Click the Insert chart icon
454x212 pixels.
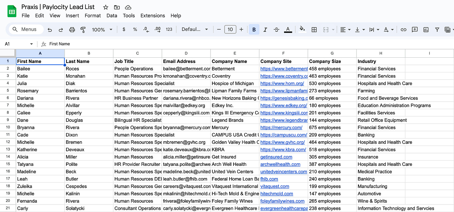tap(426, 30)
